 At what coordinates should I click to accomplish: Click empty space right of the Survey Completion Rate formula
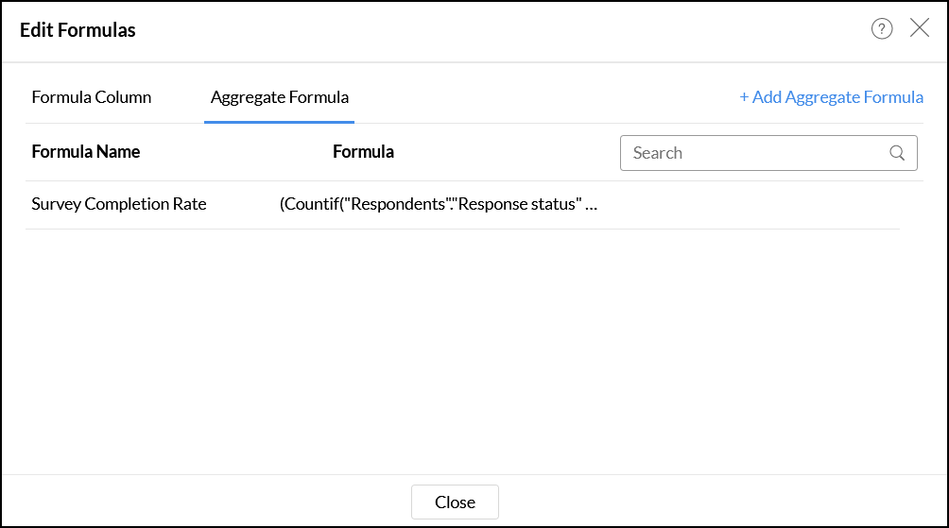(756, 205)
